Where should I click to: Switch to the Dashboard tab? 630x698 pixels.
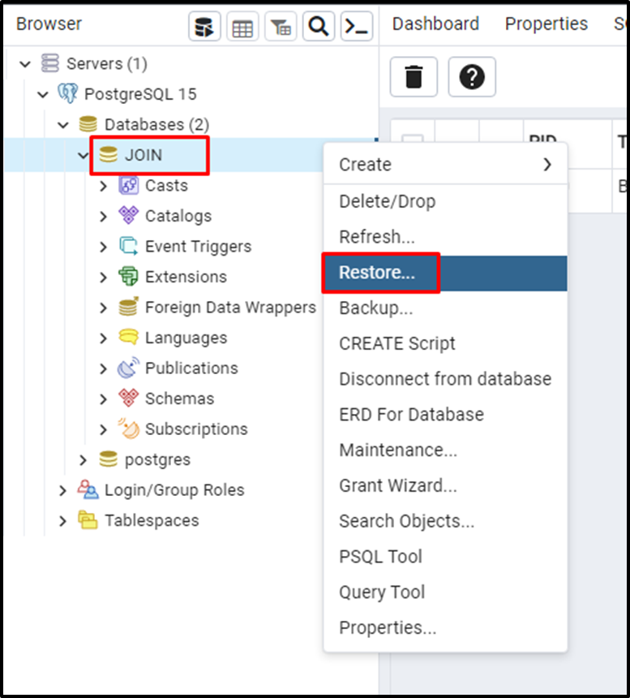coord(435,24)
